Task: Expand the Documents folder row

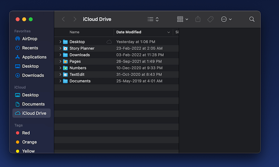Action: pos(60,81)
